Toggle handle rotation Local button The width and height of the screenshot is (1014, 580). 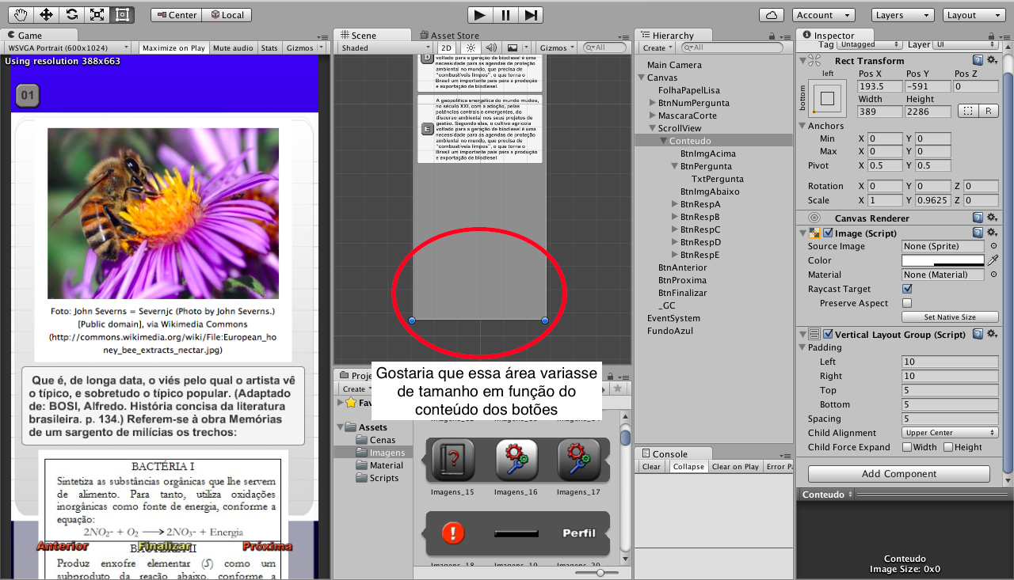pyautogui.click(x=227, y=15)
